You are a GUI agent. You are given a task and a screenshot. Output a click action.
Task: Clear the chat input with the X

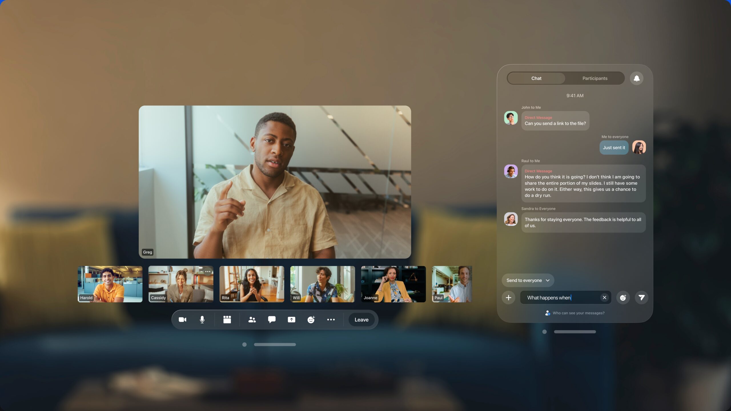pos(605,297)
